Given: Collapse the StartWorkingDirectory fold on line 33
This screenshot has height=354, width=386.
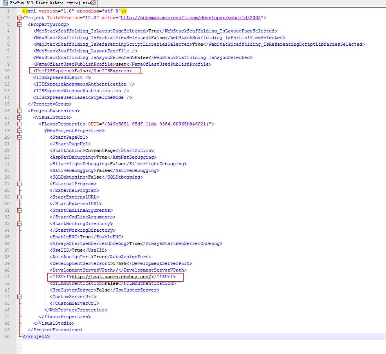Looking at the screenshot, I should pos(19,223).
